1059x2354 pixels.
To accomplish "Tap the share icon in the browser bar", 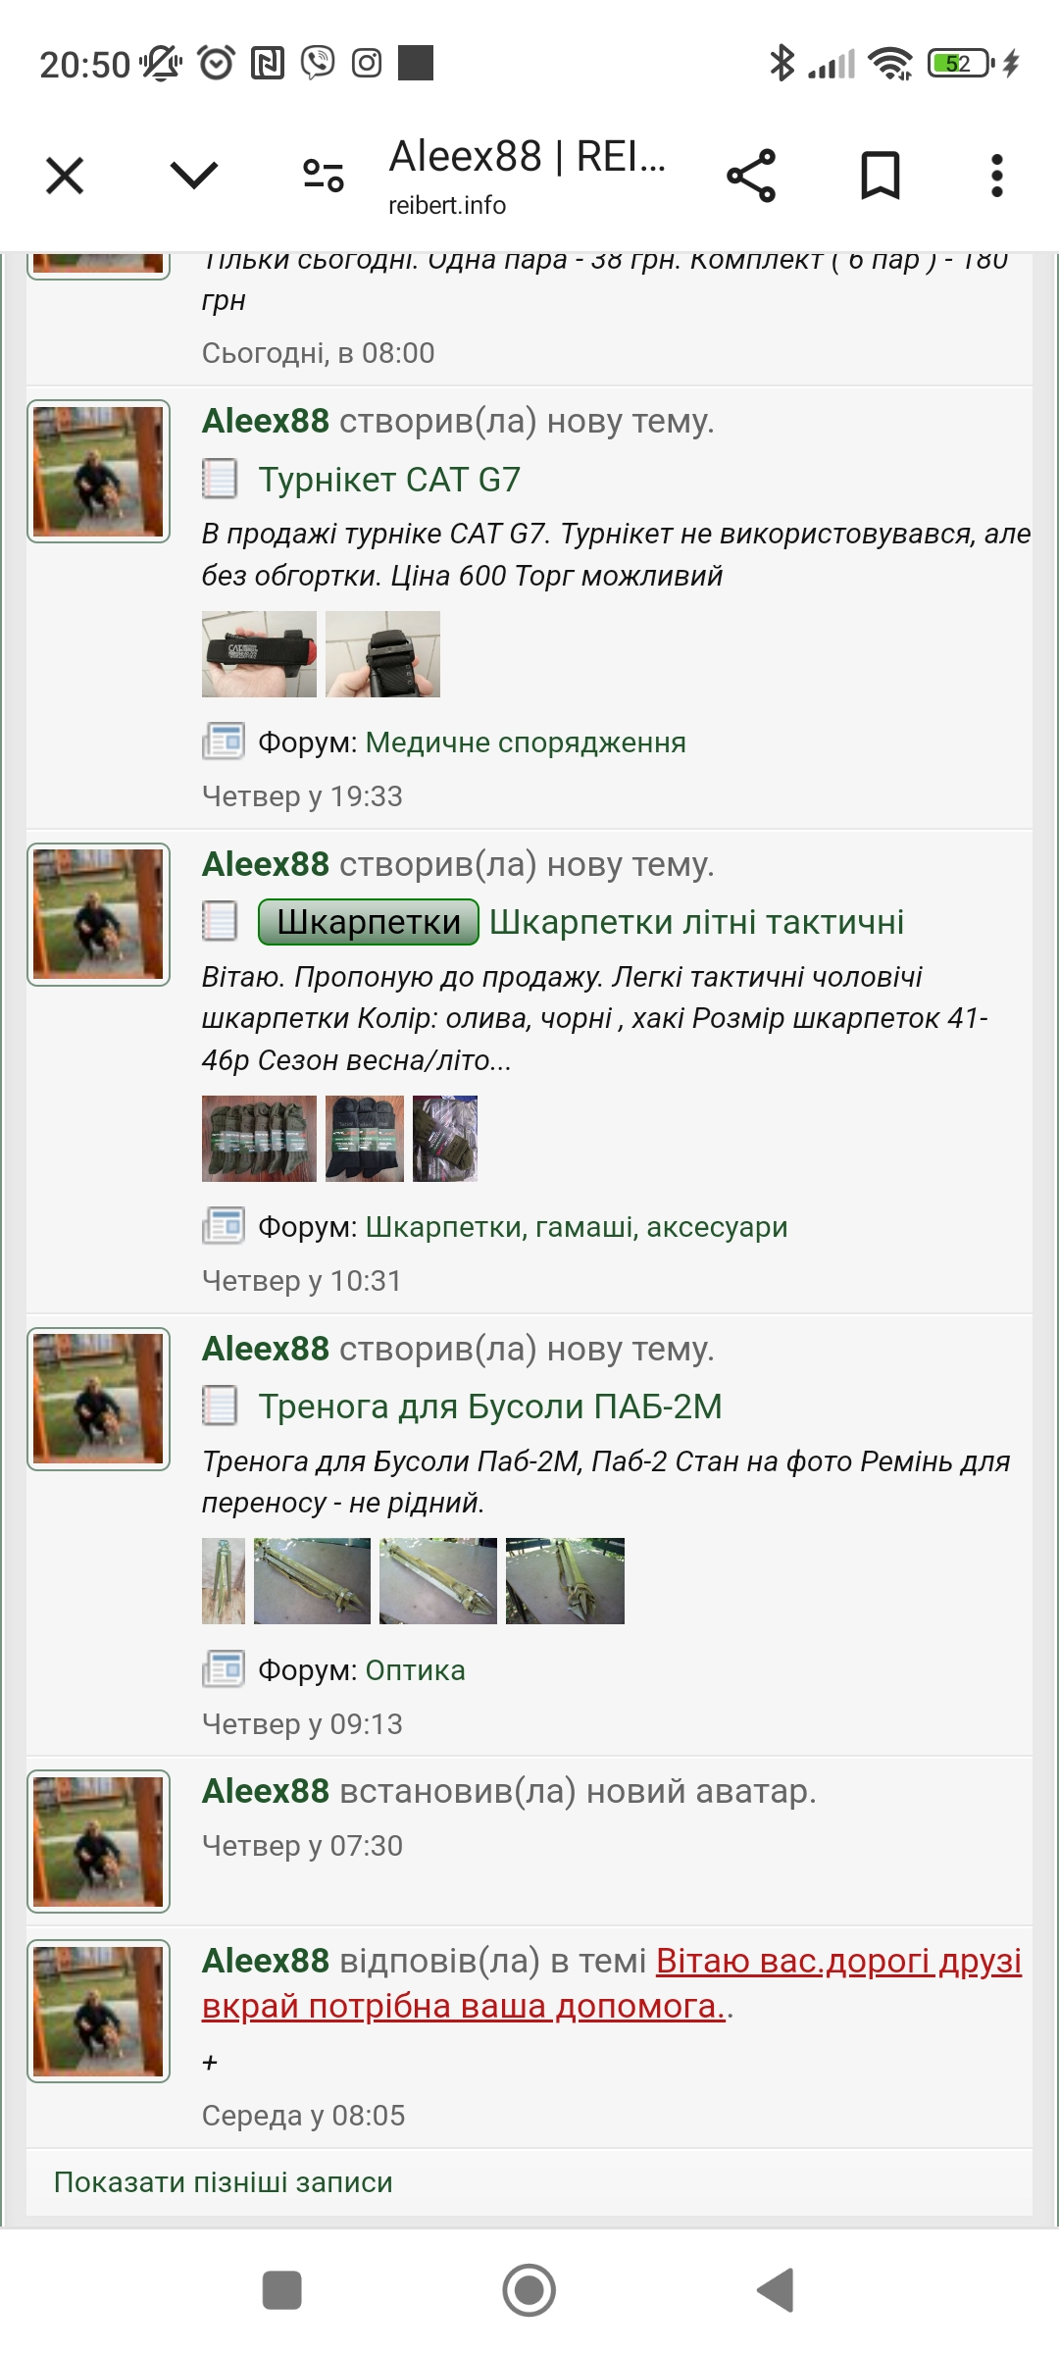I will (751, 177).
